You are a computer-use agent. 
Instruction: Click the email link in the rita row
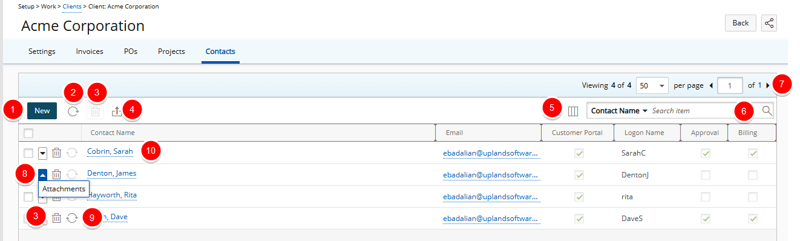pyautogui.click(x=491, y=197)
